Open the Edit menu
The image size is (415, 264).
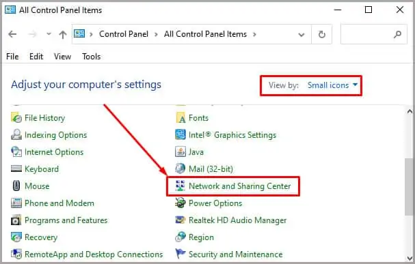36,57
